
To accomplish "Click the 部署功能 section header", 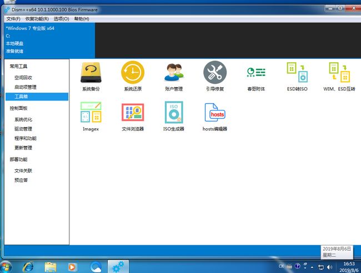I will point(18,159).
